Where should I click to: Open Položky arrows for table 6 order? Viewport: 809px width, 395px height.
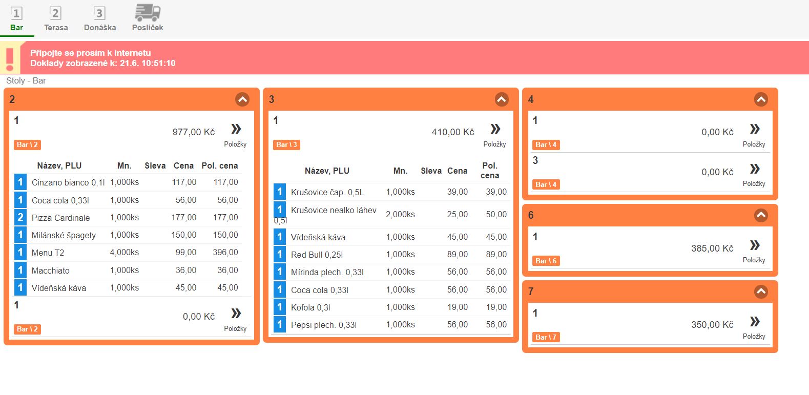click(754, 245)
